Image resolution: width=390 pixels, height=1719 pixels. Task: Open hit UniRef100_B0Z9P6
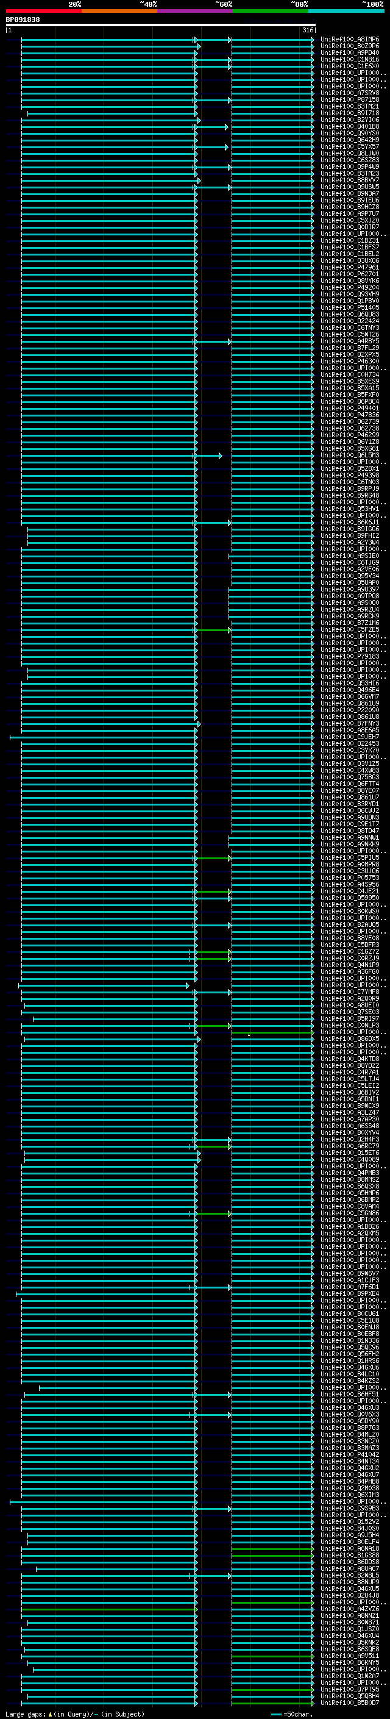tap(349, 46)
